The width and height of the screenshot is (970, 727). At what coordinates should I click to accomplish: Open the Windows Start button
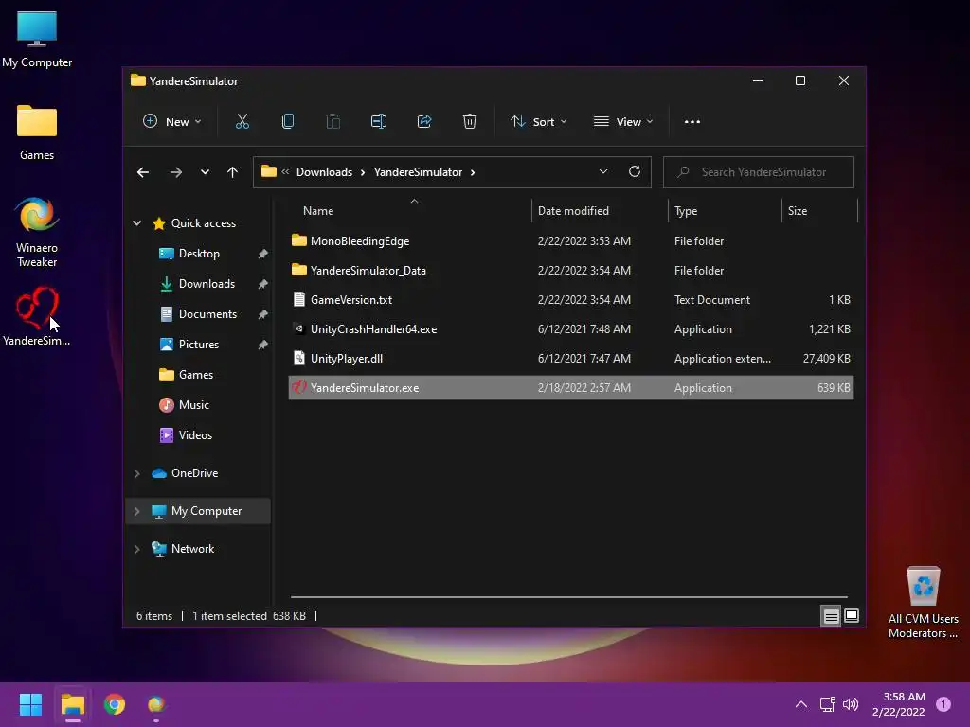tap(30, 704)
